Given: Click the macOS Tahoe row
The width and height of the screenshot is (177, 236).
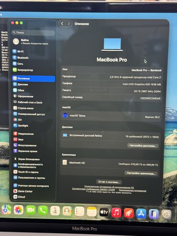Looking at the screenshot, I should tap(111, 116).
